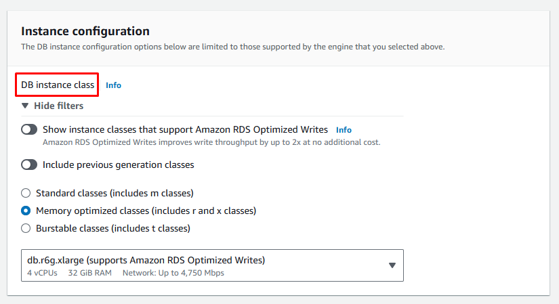The width and height of the screenshot is (559, 304).
Task: Open Info link beside DB instance class
Action: (113, 85)
